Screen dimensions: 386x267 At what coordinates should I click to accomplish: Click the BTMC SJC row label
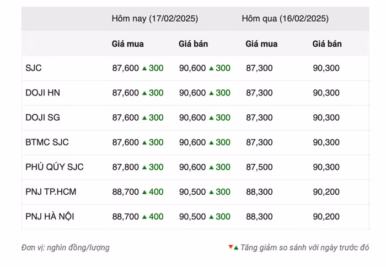47,142
